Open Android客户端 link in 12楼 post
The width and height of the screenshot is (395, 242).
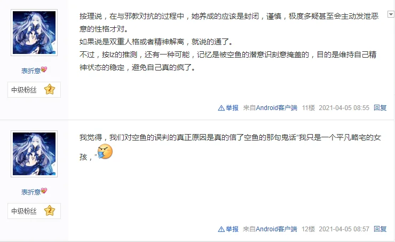point(276,229)
